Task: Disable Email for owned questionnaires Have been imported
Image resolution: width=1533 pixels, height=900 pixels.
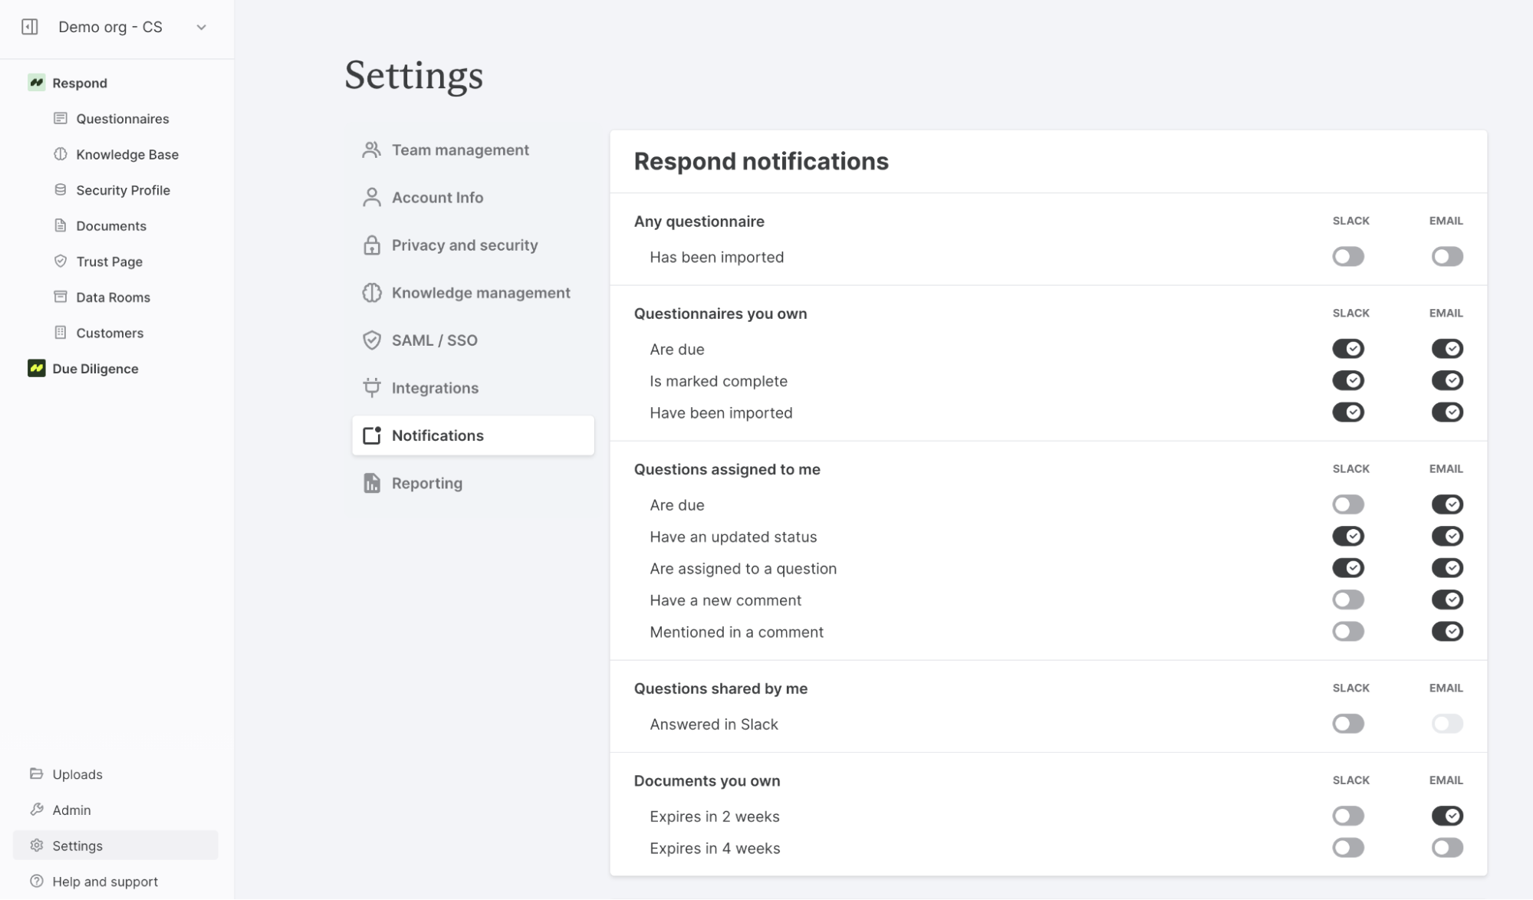Action: 1447,412
